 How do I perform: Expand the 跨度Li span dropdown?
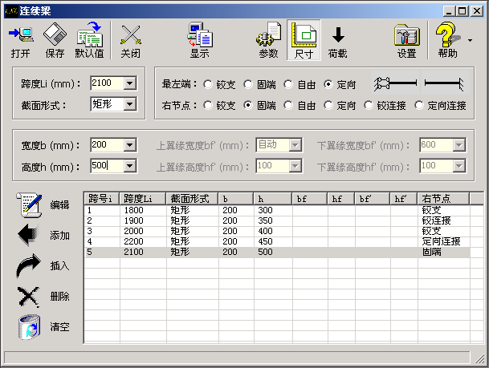pos(130,83)
